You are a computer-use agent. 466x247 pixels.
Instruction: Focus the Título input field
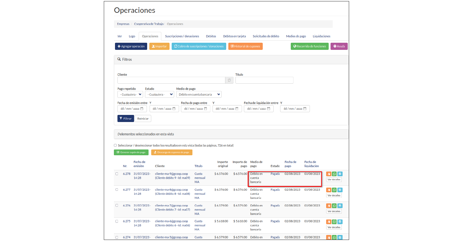click(264, 80)
